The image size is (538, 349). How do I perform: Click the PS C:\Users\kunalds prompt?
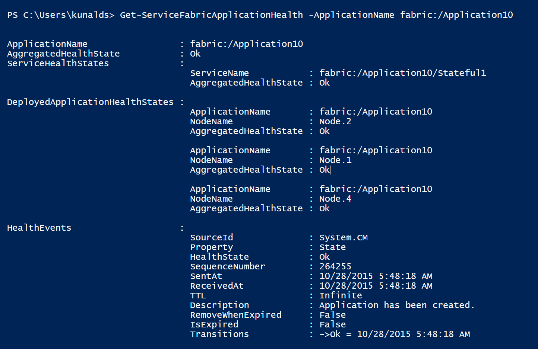click(x=61, y=15)
